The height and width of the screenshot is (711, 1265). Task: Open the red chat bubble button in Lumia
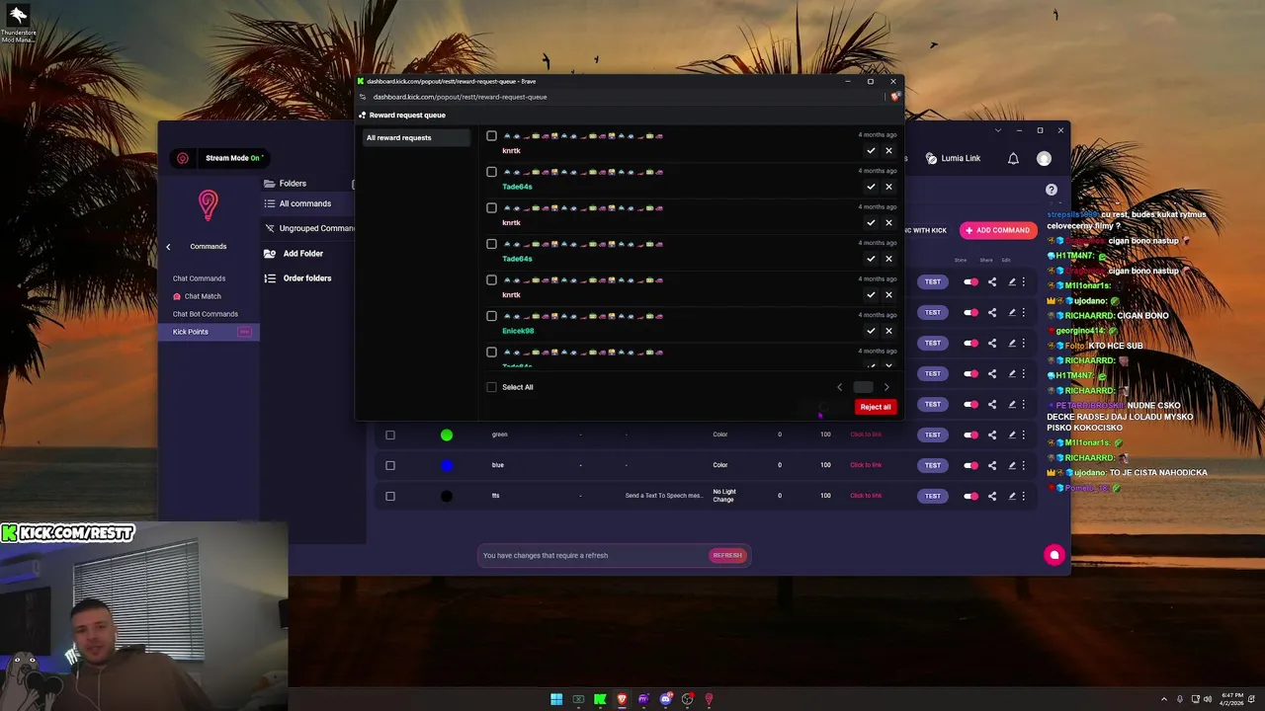[1054, 555]
